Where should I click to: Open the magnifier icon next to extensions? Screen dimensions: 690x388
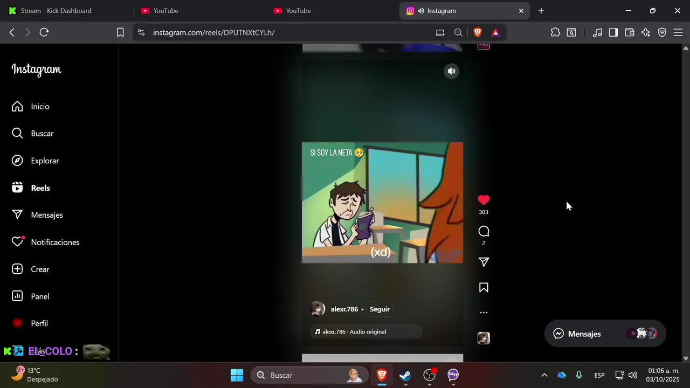point(571,32)
